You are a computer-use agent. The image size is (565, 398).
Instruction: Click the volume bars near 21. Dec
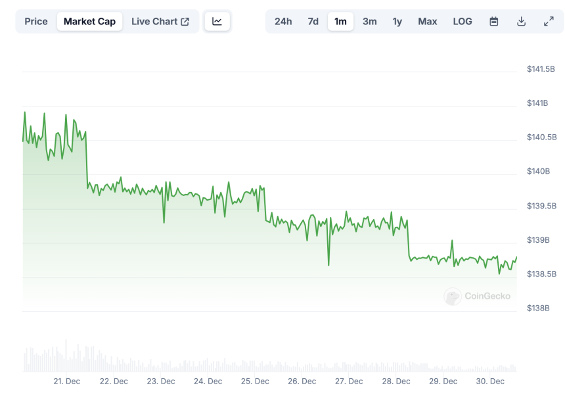(x=66, y=359)
